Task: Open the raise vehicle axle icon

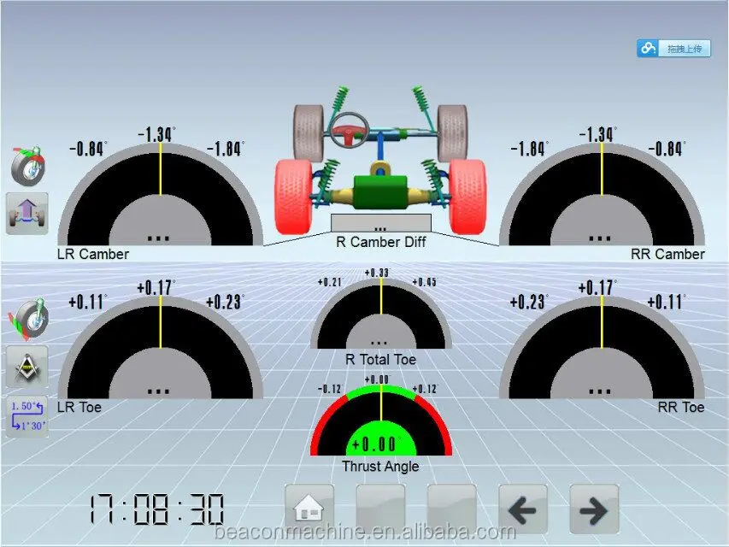Action: pyautogui.click(x=27, y=214)
